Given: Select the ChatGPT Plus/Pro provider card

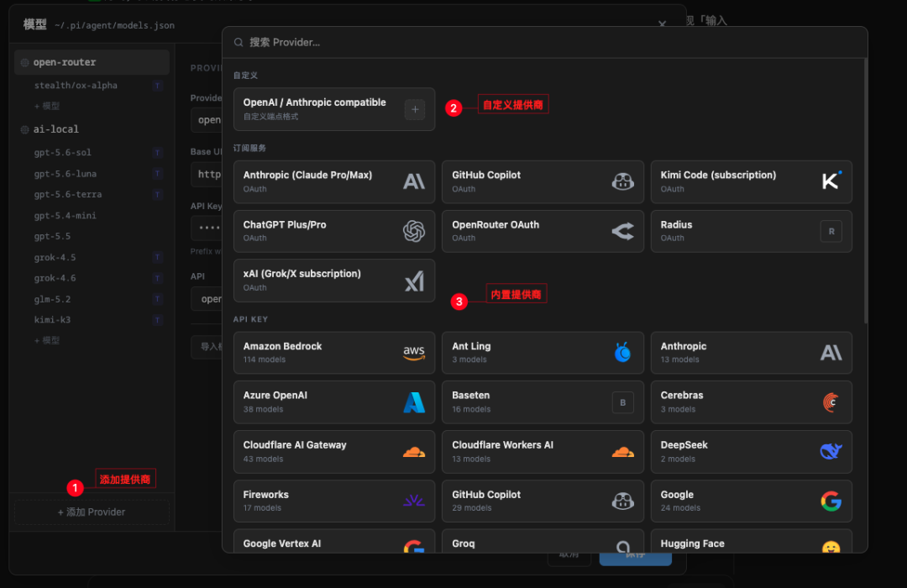Looking at the screenshot, I should click(334, 232).
